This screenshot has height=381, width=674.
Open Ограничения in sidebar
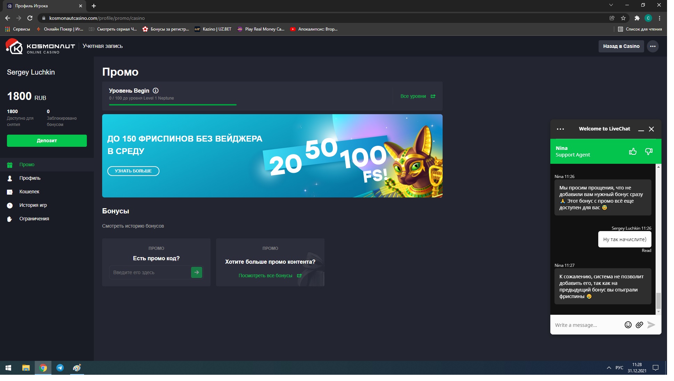47,219
